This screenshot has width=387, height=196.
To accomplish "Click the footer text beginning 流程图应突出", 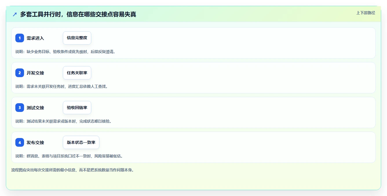I will (x=73, y=170).
